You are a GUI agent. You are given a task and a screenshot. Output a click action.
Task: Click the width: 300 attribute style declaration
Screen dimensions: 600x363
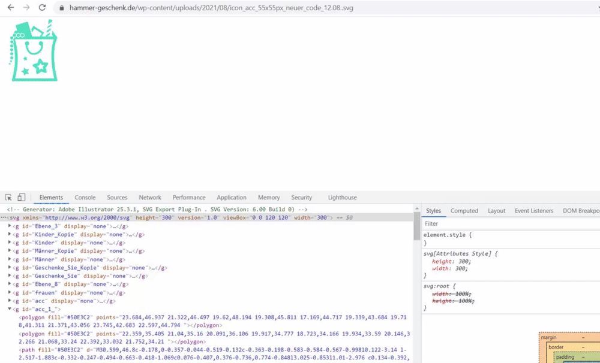tap(450, 268)
